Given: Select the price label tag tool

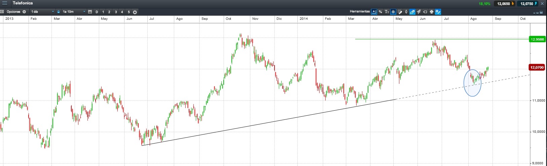Looking at the screenshot, I should [x=425, y=12].
